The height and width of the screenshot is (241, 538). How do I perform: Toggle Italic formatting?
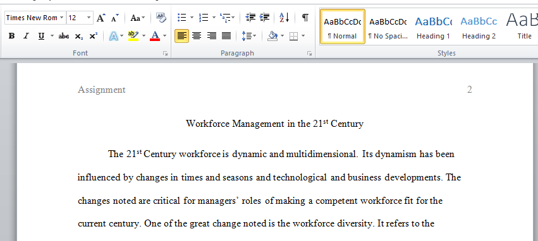[x=26, y=36]
